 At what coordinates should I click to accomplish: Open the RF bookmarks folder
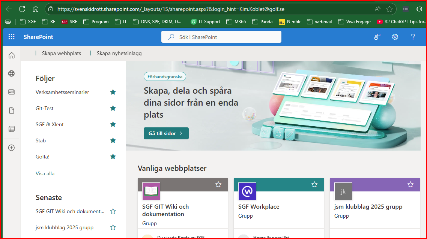coord(49,22)
